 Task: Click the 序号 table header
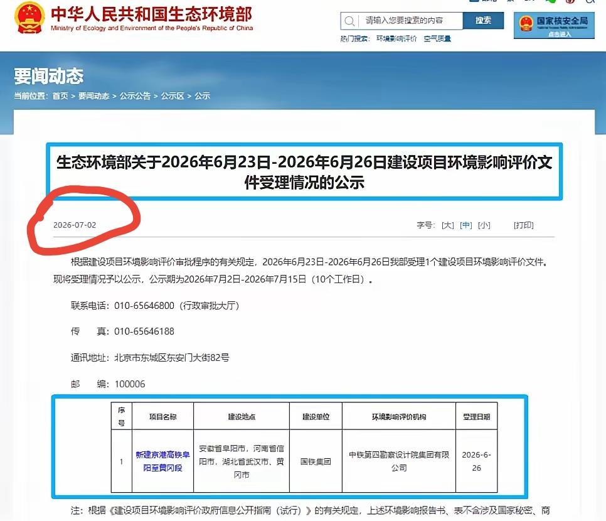pyautogui.click(x=121, y=417)
